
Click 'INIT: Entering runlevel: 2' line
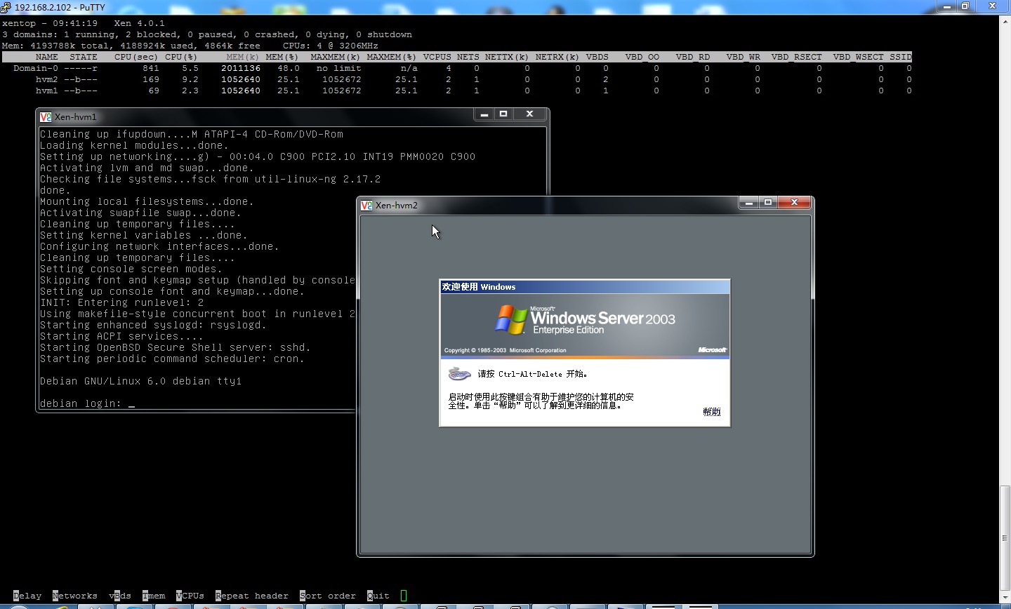click(x=122, y=302)
